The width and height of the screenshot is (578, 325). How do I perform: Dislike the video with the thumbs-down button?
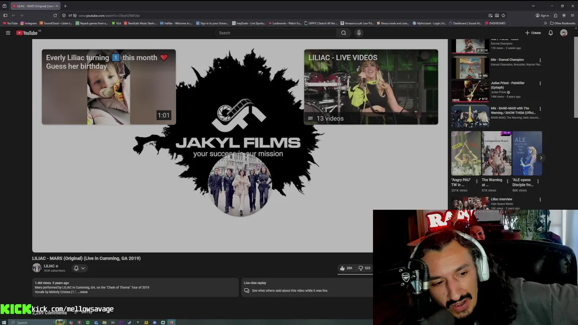(x=364, y=268)
